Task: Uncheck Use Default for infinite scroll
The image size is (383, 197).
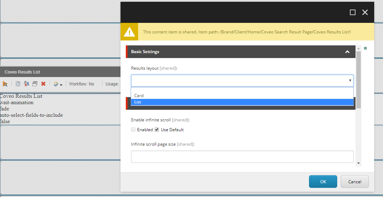Action: click(157, 130)
